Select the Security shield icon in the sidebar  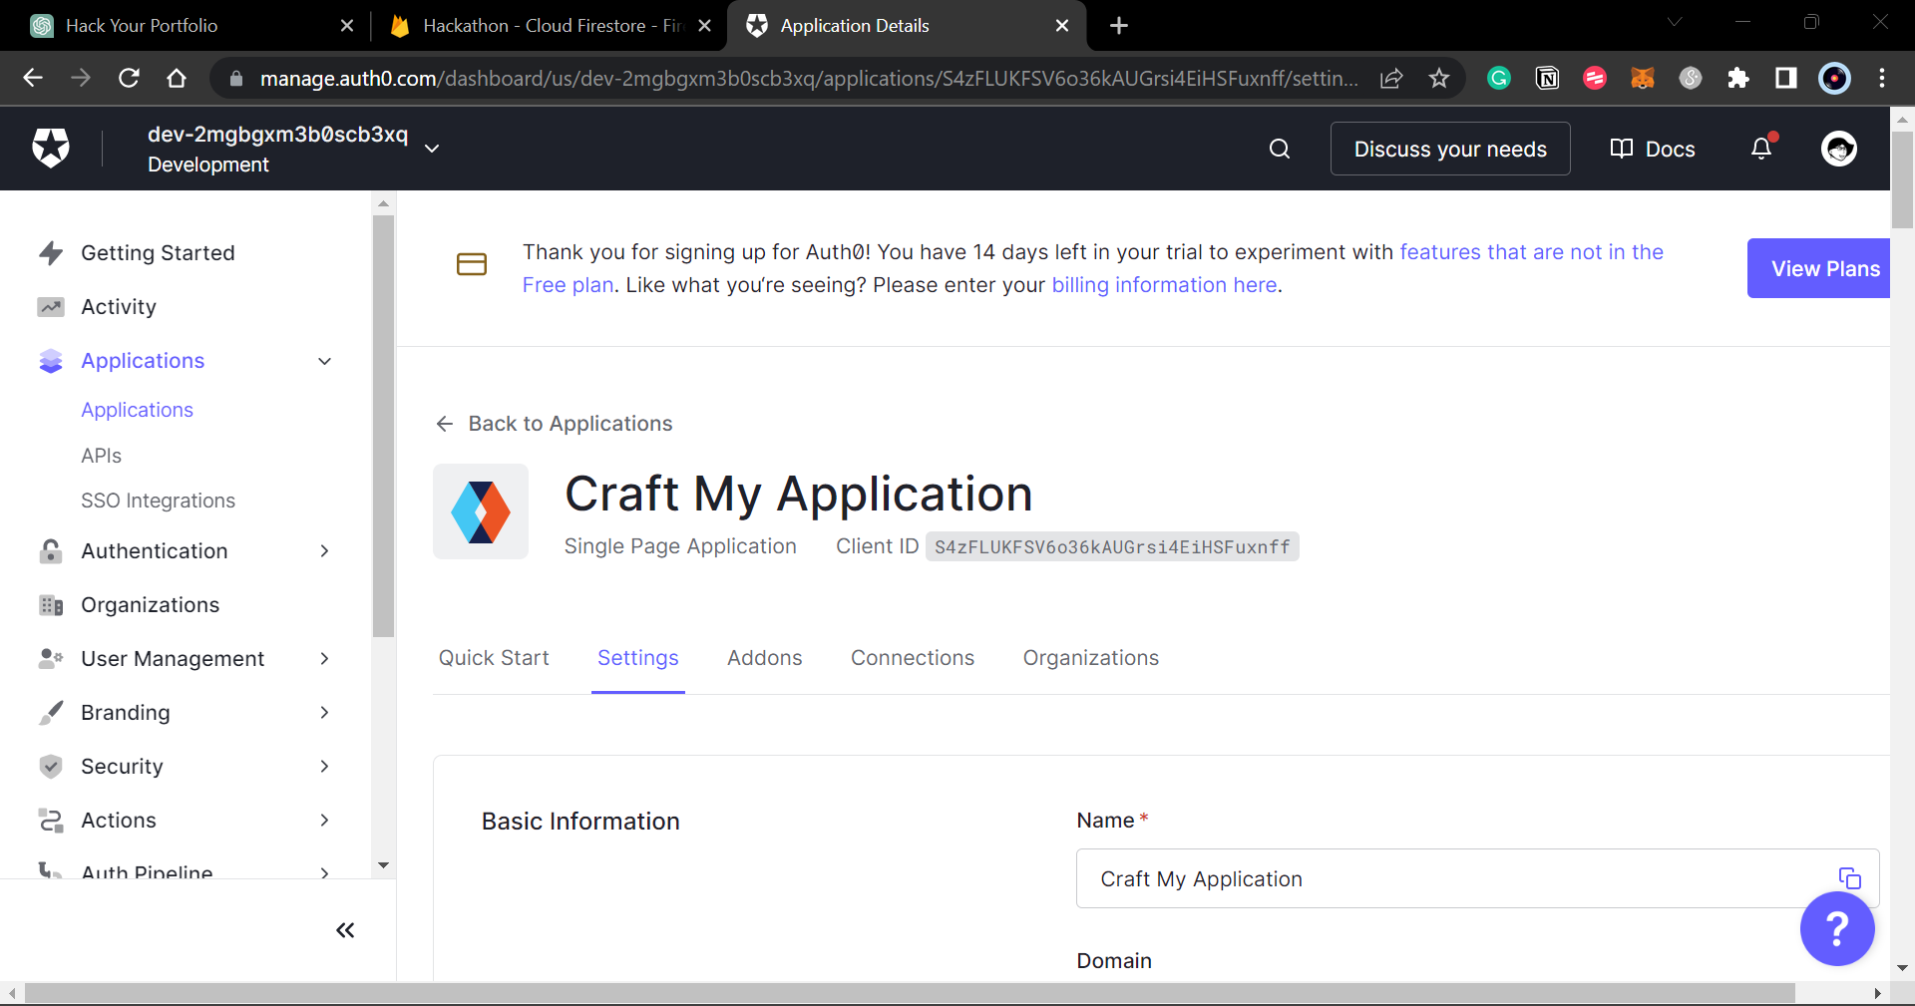pos(51,766)
